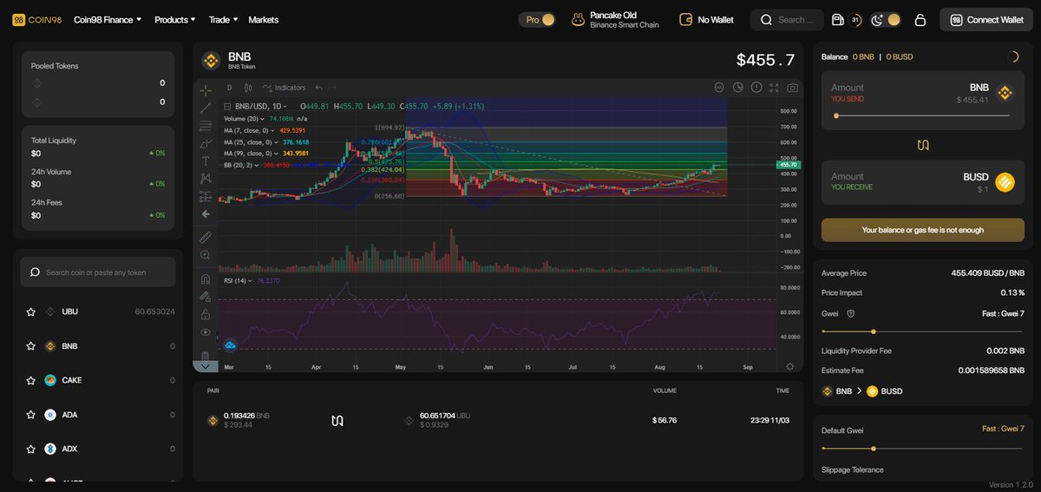Select the ADX token row

(98, 449)
